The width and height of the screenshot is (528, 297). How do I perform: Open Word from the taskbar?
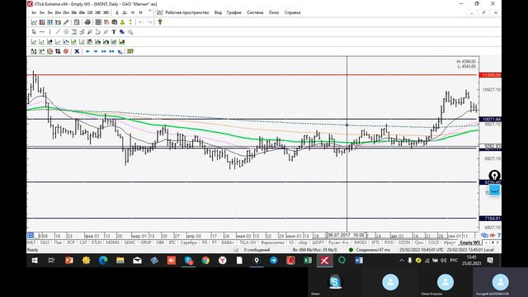click(x=359, y=261)
